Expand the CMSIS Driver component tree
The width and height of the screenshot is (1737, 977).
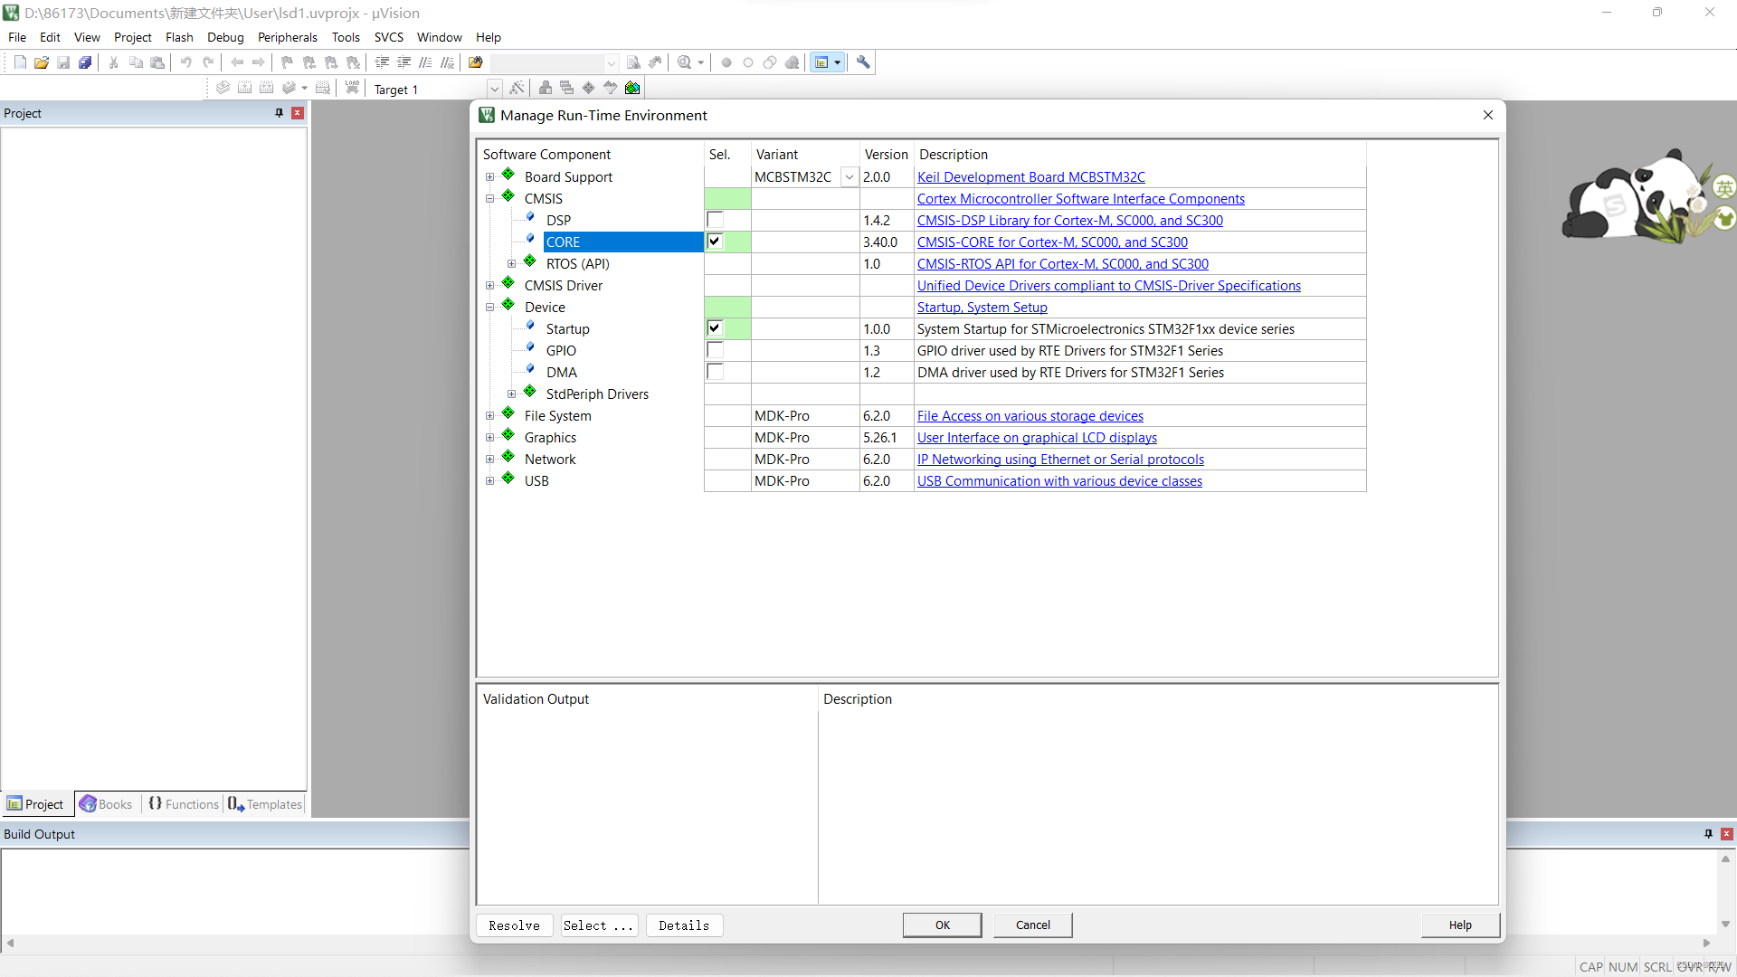[490, 285]
